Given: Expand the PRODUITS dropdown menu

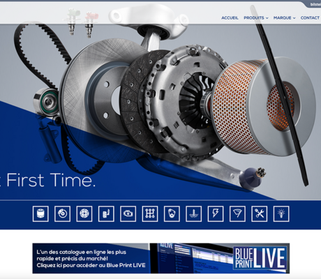Looking at the screenshot, I should tap(256, 18).
